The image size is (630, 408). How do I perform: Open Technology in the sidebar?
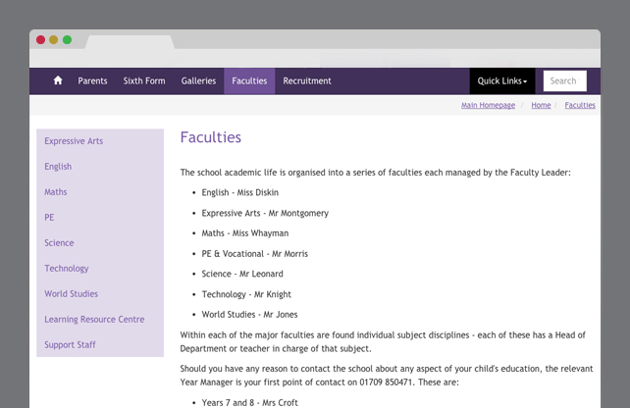67,269
